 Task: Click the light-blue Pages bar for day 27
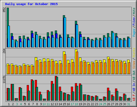point(113,40)
